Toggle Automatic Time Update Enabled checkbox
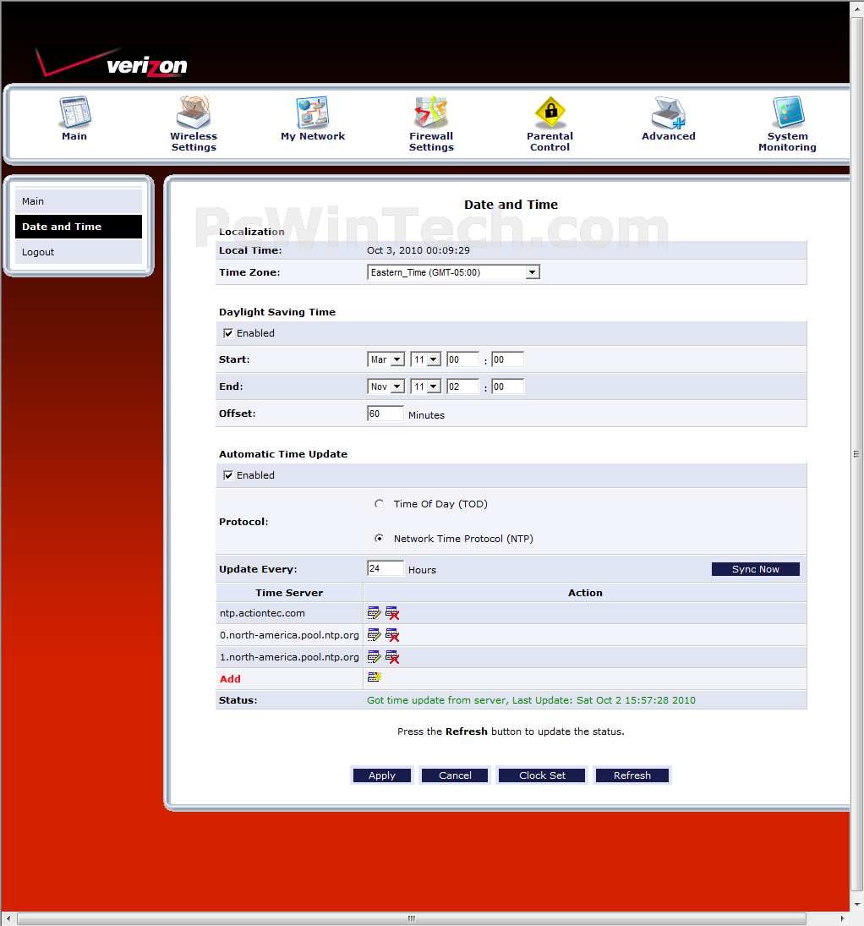 (228, 475)
